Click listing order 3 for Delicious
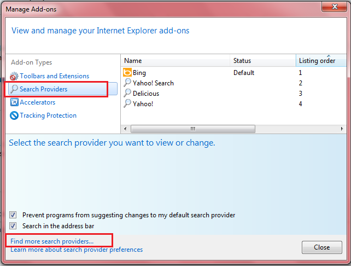This screenshot has height=266, width=351. (x=300, y=94)
